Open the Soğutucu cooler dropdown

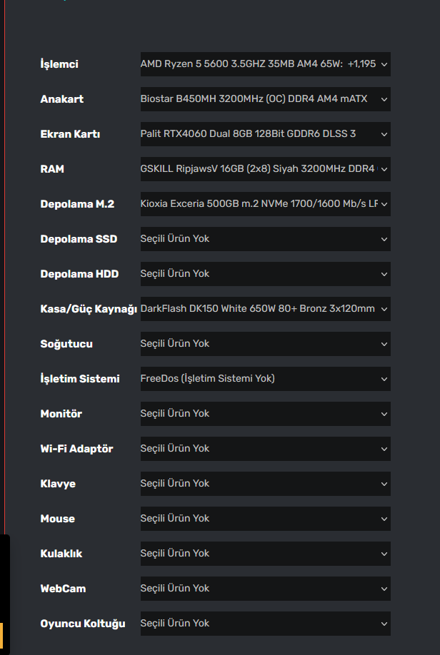[x=265, y=344]
